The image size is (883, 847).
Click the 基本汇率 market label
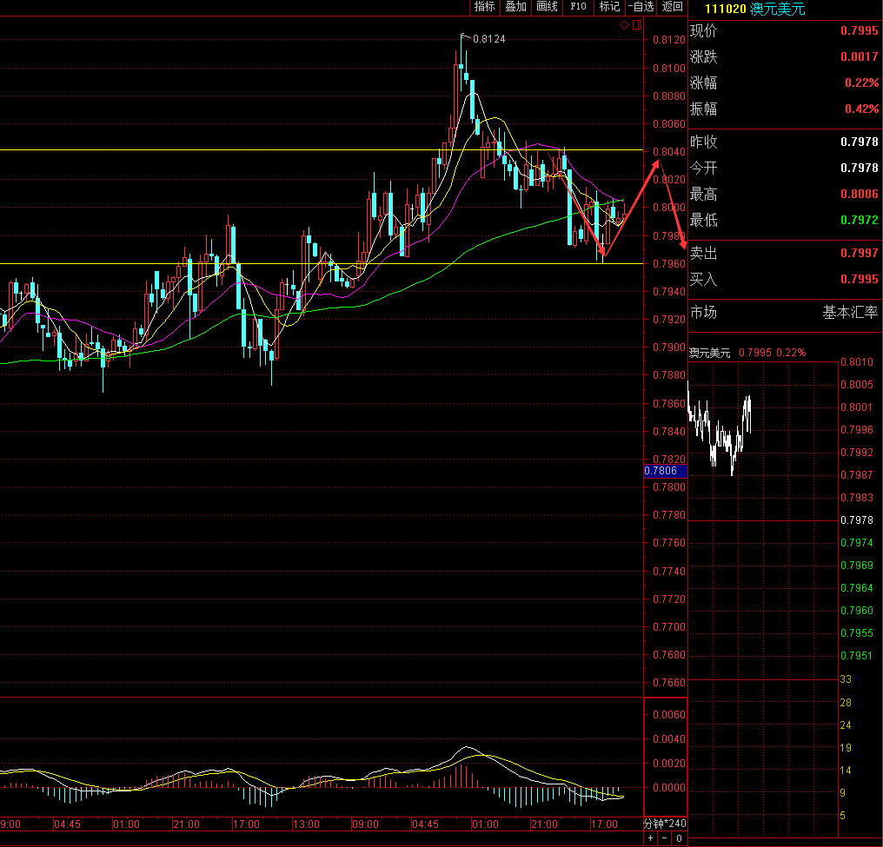coord(850,313)
